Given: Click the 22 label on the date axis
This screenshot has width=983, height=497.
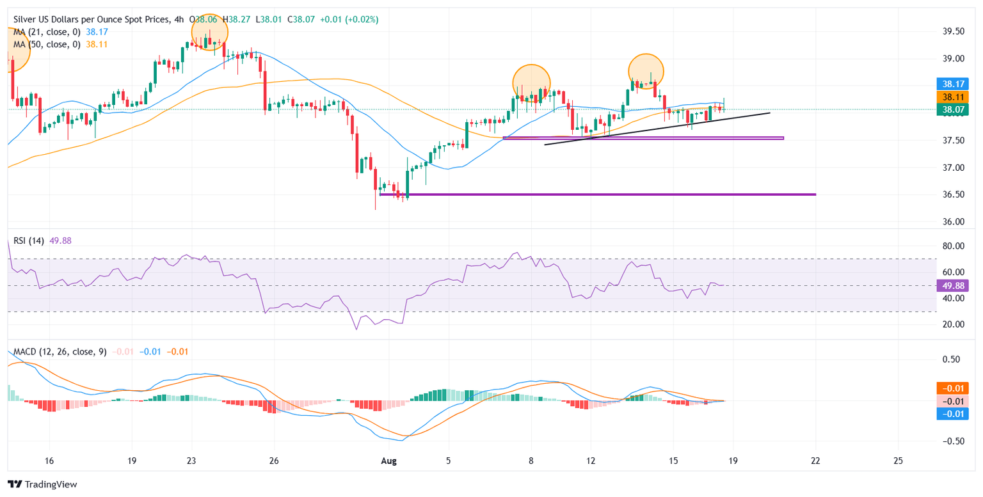Looking at the screenshot, I should (815, 461).
